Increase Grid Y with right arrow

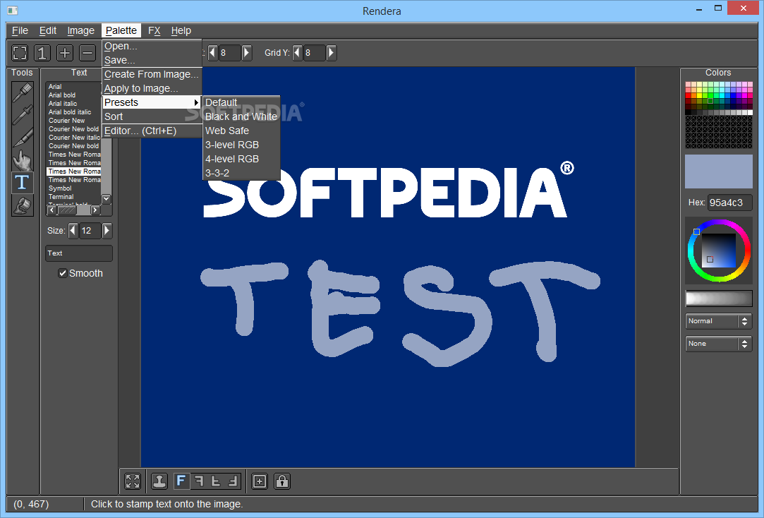332,53
